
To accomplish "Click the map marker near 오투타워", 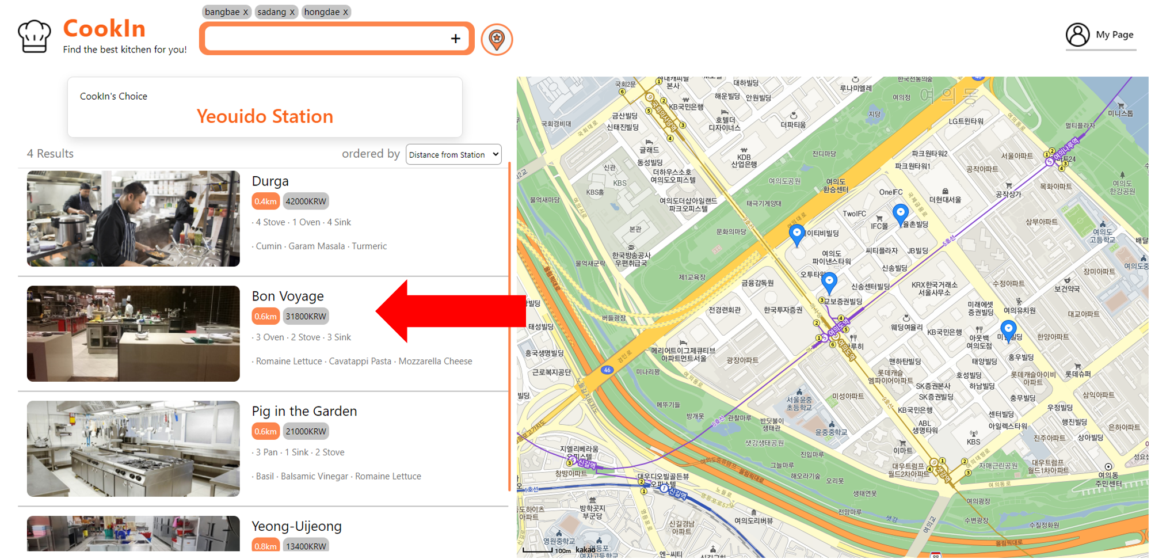I will 829,283.
